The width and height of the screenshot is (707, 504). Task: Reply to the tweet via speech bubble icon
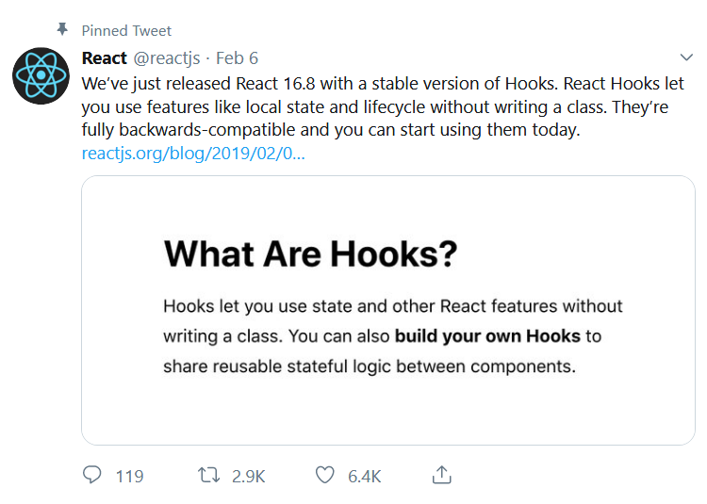(91, 476)
